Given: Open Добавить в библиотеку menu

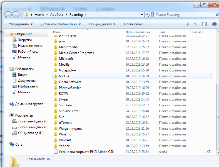Looking at the screenshot, I should tap(61, 24).
